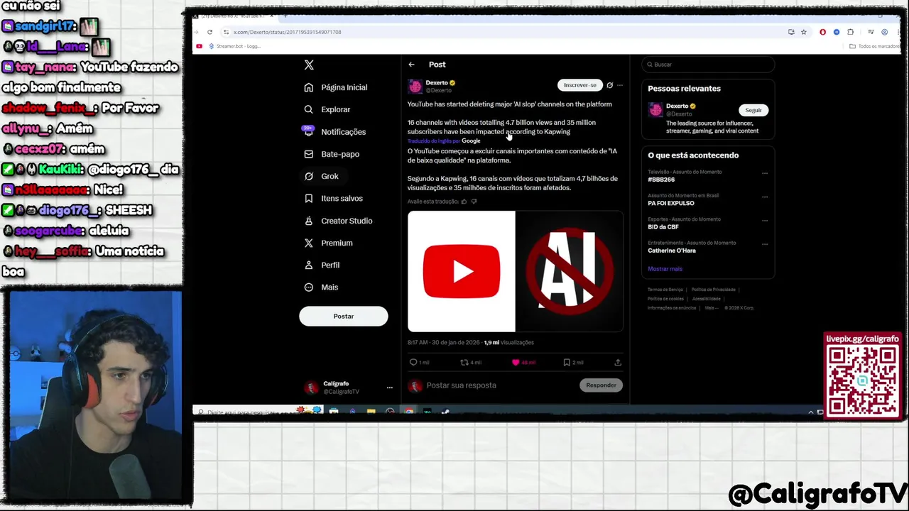This screenshot has width=909, height=511.
Task: Click the Inscrever-se button
Action: click(x=580, y=85)
